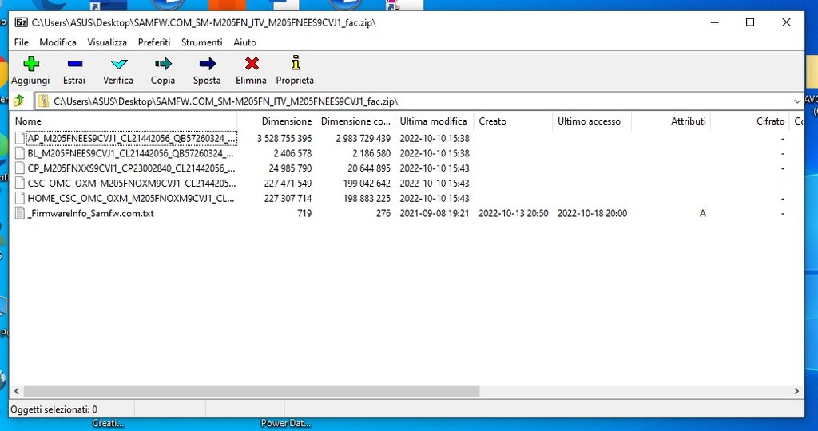This screenshot has height=431, width=818.
Task: Click the address path input field
Action: point(417,101)
